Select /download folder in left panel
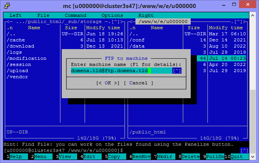This screenshot has height=163, width=259. tap(20, 46)
